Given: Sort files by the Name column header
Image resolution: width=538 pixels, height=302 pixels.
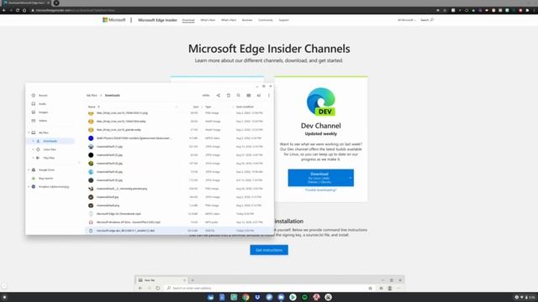Looking at the screenshot, I should pyautogui.click(x=92, y=107).
